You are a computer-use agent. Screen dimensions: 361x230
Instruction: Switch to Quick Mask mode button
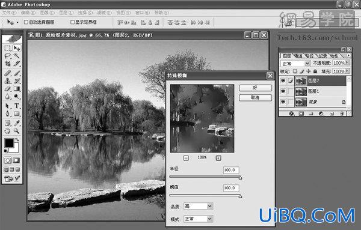[16, 160]
